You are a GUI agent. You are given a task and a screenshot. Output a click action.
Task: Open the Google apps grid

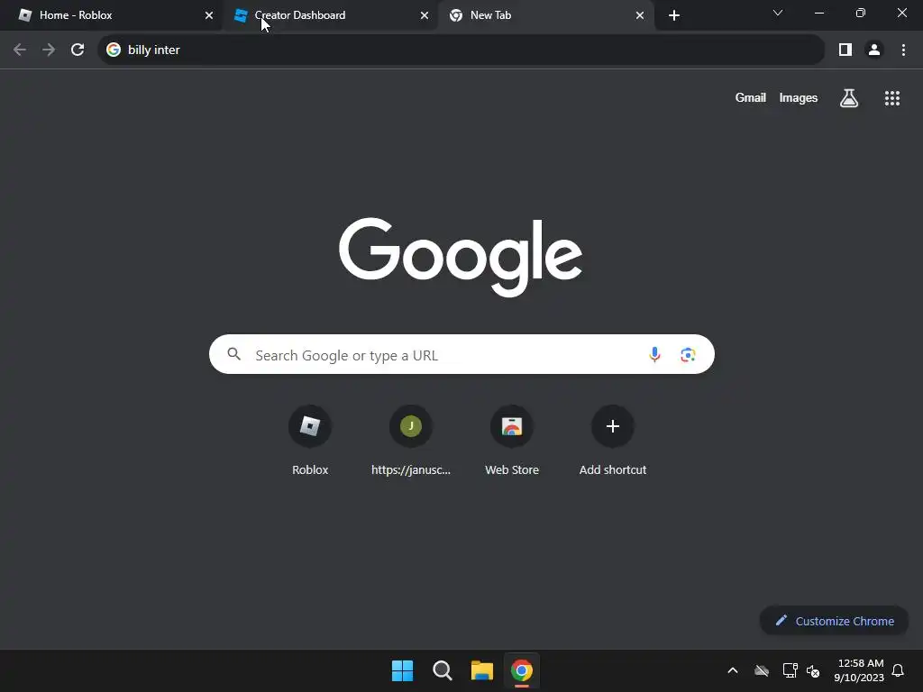[892, 97]
